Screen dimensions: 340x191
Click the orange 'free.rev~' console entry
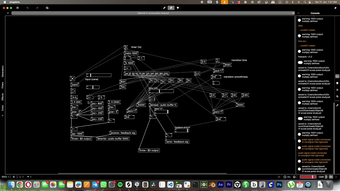click(x=303, y=41)
